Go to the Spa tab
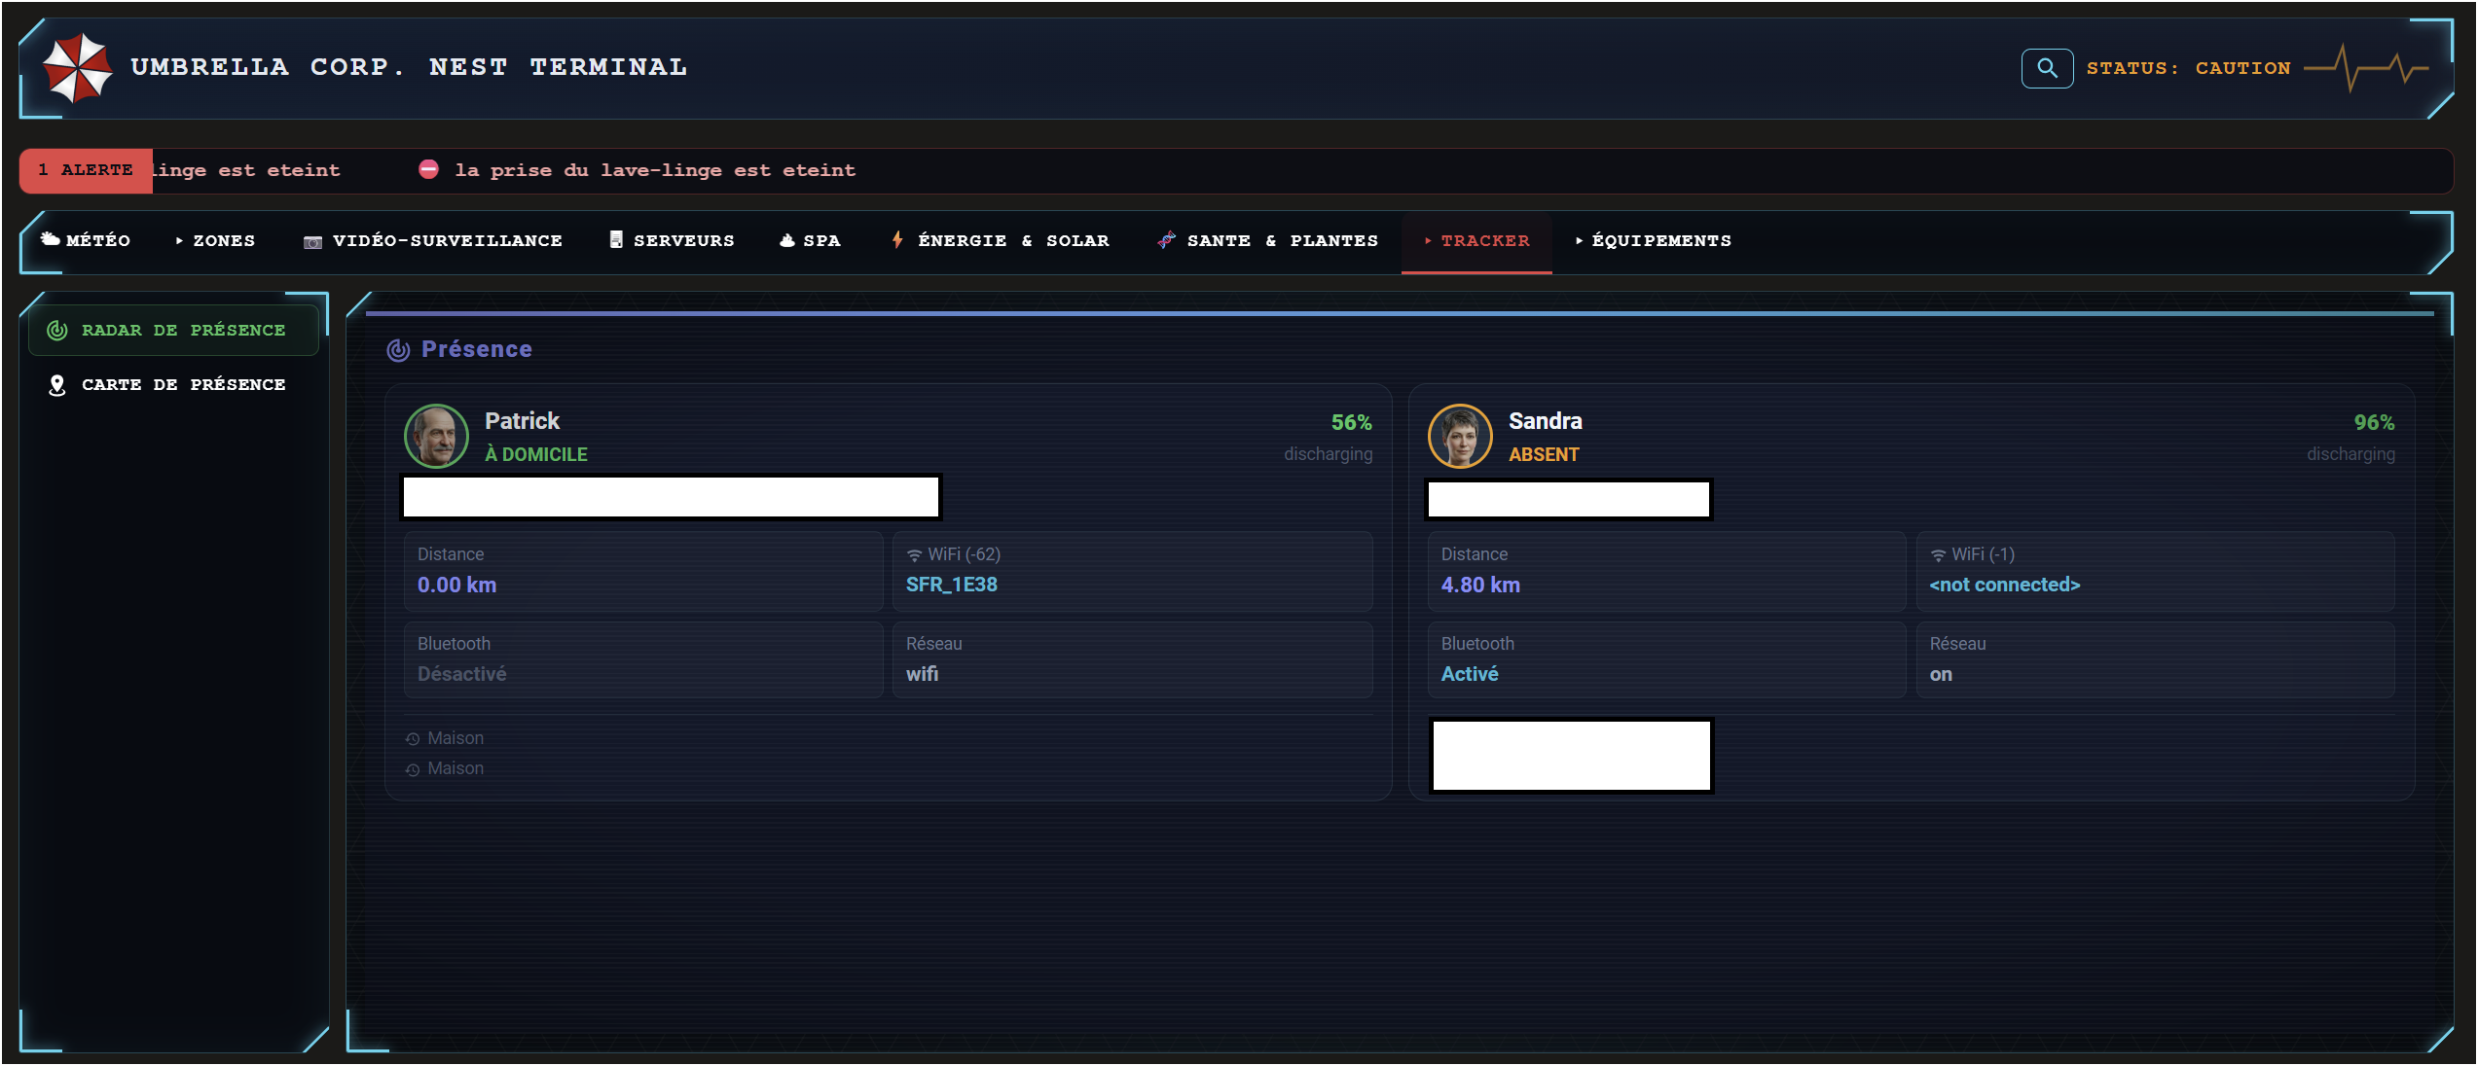Screen dimensions: 2478x1066 click(810, 240)
